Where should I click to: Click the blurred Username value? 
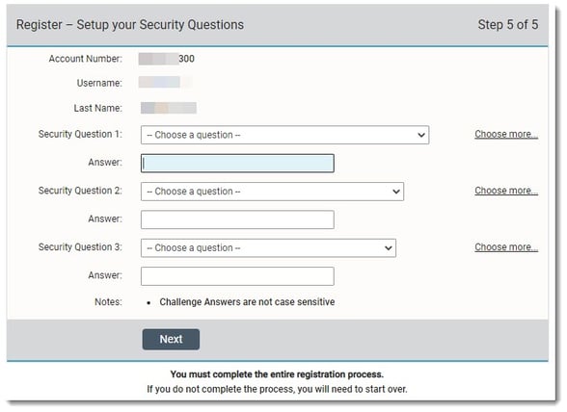click(x=165, y=83)
